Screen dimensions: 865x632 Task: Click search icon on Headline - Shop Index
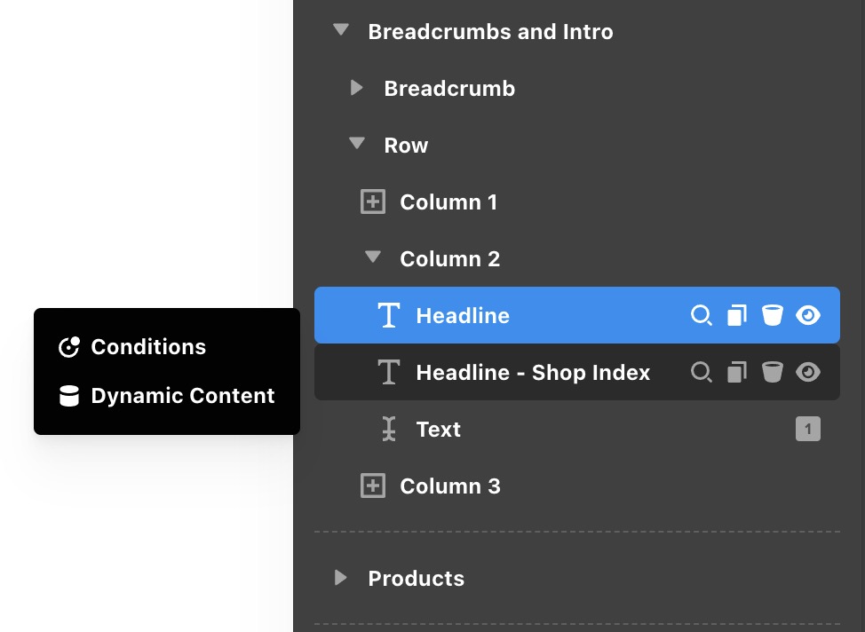click(x=702, y=373)
